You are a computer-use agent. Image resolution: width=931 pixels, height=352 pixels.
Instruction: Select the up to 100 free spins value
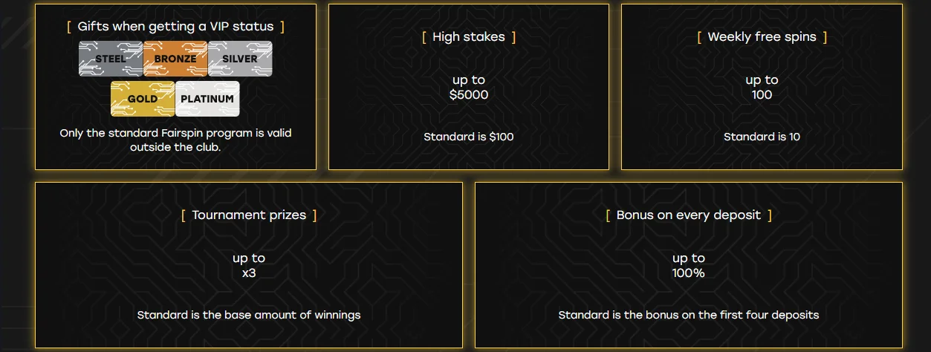click(762, 88)
